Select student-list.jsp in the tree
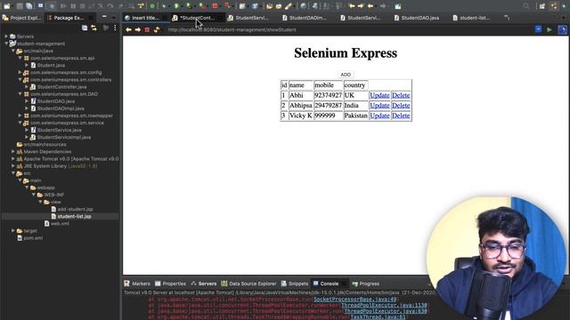 click(x=74, y=216)
